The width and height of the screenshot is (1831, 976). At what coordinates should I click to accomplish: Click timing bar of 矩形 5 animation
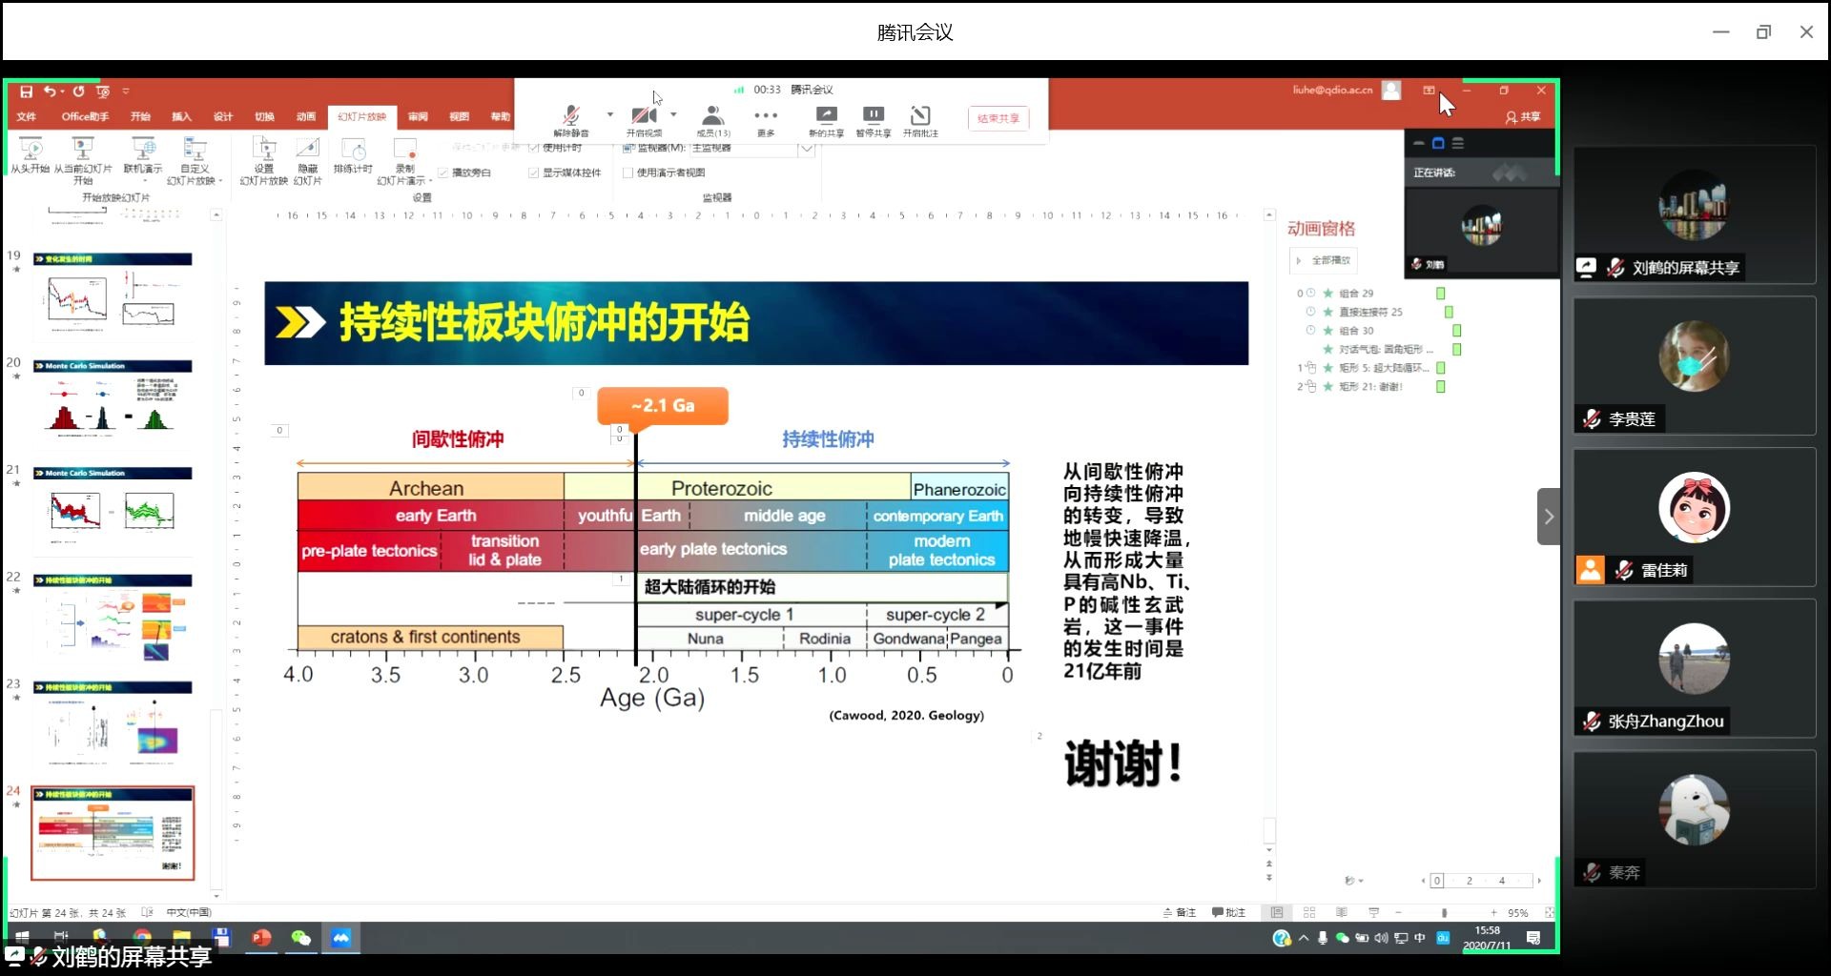tap(1441, 368)
